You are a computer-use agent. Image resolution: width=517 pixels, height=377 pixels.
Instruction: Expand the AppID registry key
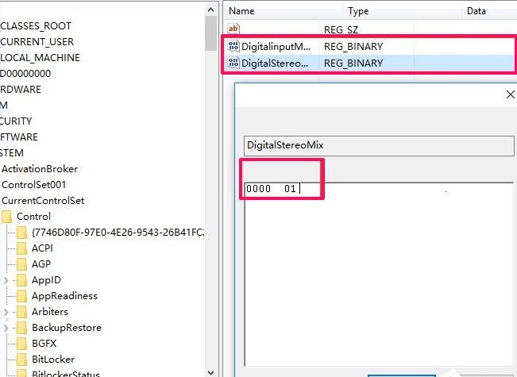(6, 280)
